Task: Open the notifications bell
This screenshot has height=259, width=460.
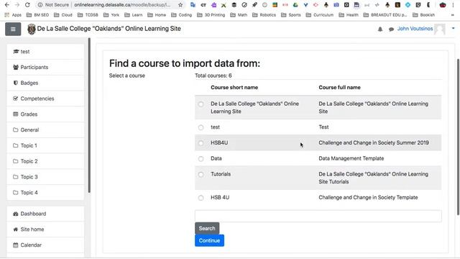Action: (380, 29)
